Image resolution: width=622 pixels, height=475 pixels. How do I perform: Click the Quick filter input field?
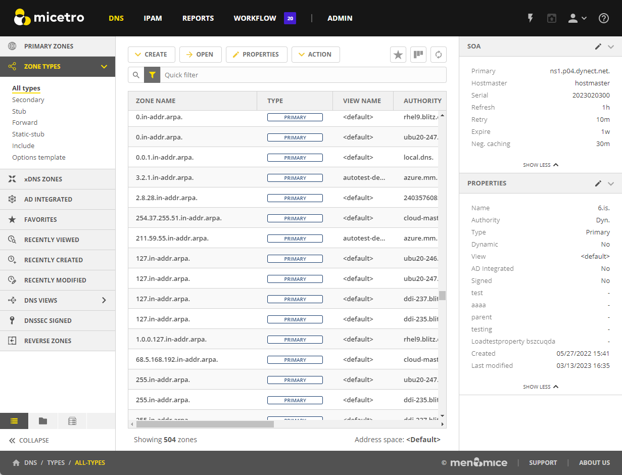(x=303, y=75)
